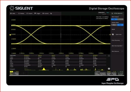Open the Acquire menu
The width and height of the screenshot is (131, 92).
coord(29,13)
